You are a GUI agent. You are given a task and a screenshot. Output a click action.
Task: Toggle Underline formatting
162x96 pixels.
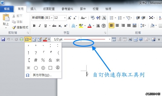coord(46,26)
